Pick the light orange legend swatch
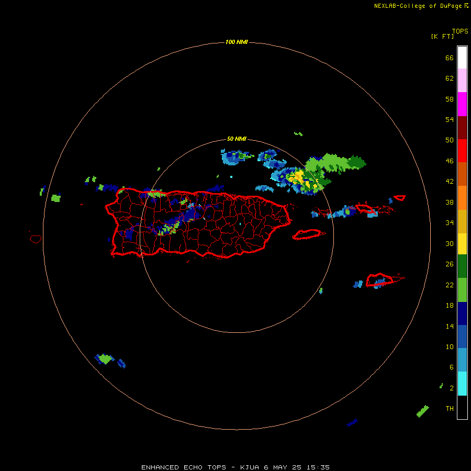 (462, 198)
